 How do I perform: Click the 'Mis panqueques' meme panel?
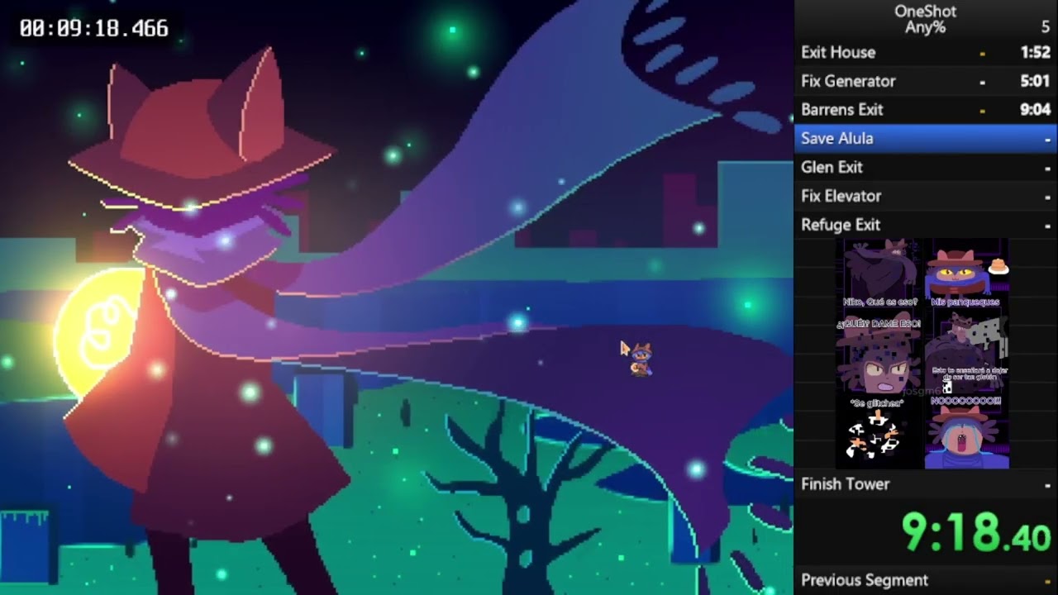pos(965,274)
